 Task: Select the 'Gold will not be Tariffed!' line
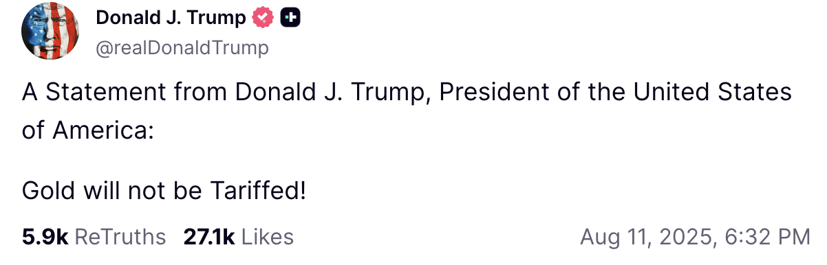(164, 190)
